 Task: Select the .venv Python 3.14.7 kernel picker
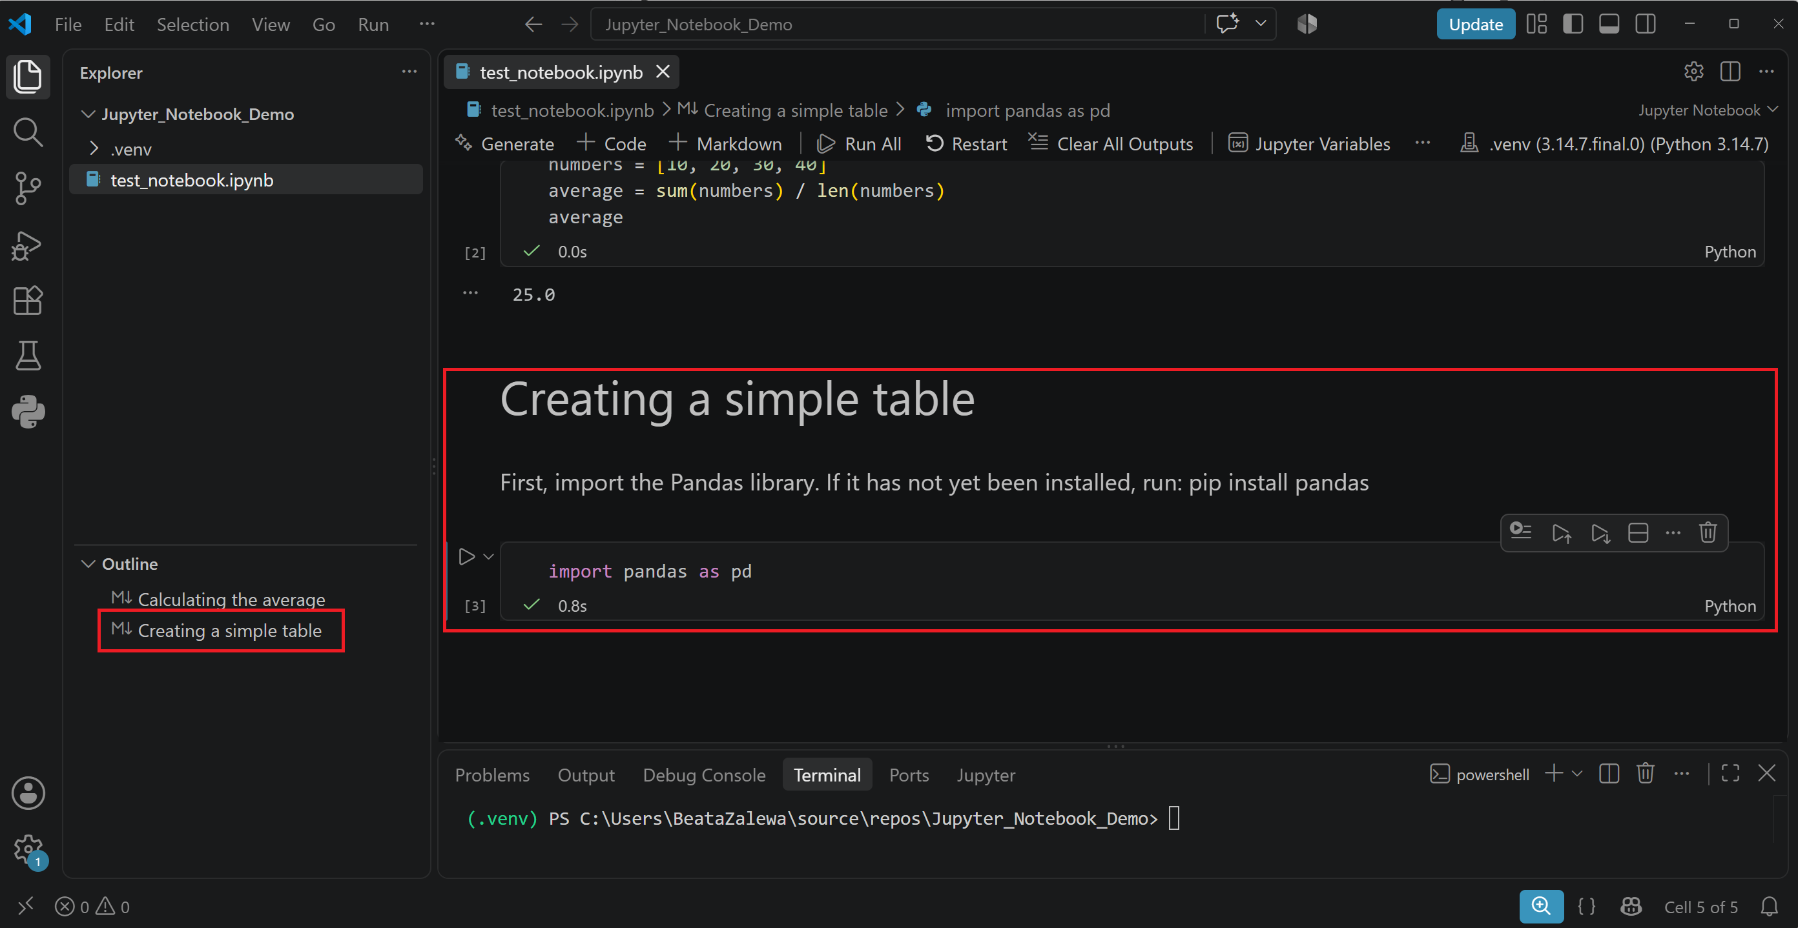point(1615,144)
